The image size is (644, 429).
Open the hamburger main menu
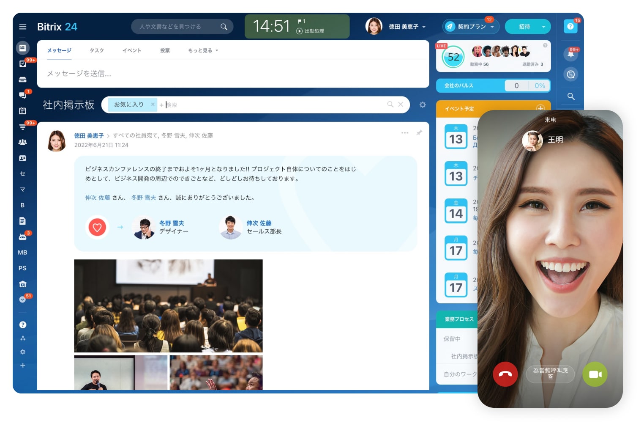pos(23,27)
